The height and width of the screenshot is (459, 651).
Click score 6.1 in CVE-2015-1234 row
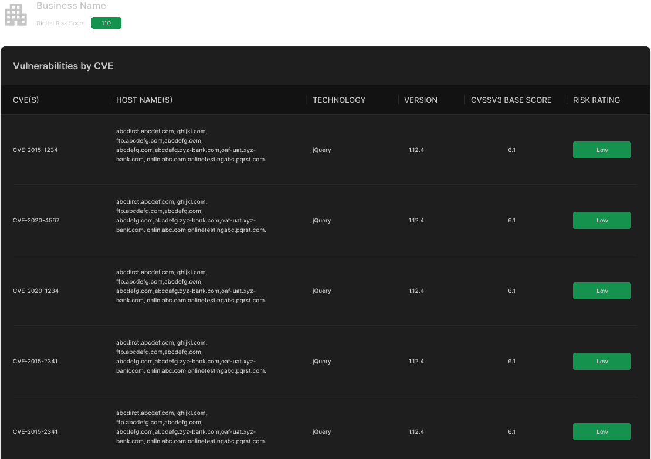pyautogui.click(x=511, y=150)
